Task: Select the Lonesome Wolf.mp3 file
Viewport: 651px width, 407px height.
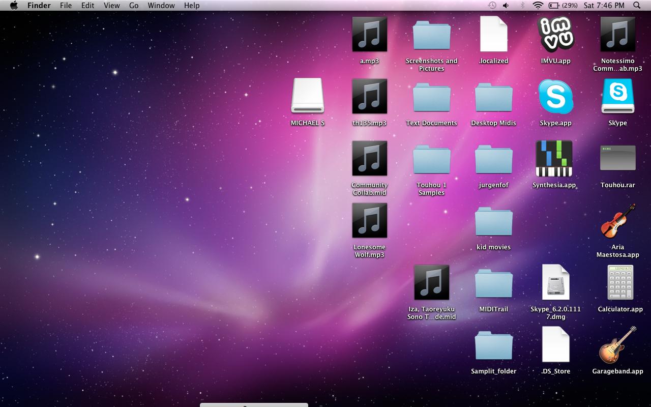Action: [x=369, y=220]
